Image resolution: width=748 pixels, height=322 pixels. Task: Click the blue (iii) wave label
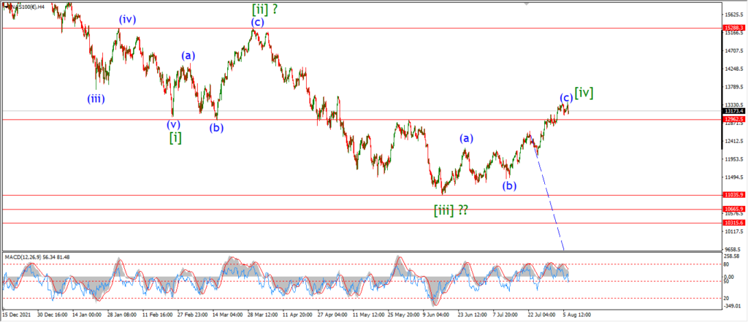[x=96, y=99]
